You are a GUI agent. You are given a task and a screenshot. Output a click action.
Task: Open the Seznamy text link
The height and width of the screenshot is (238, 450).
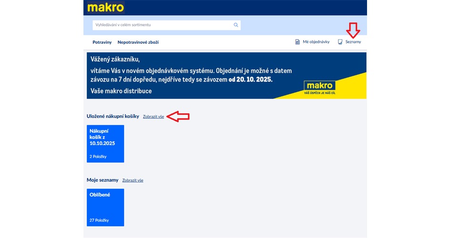click(x=353, y=42)
